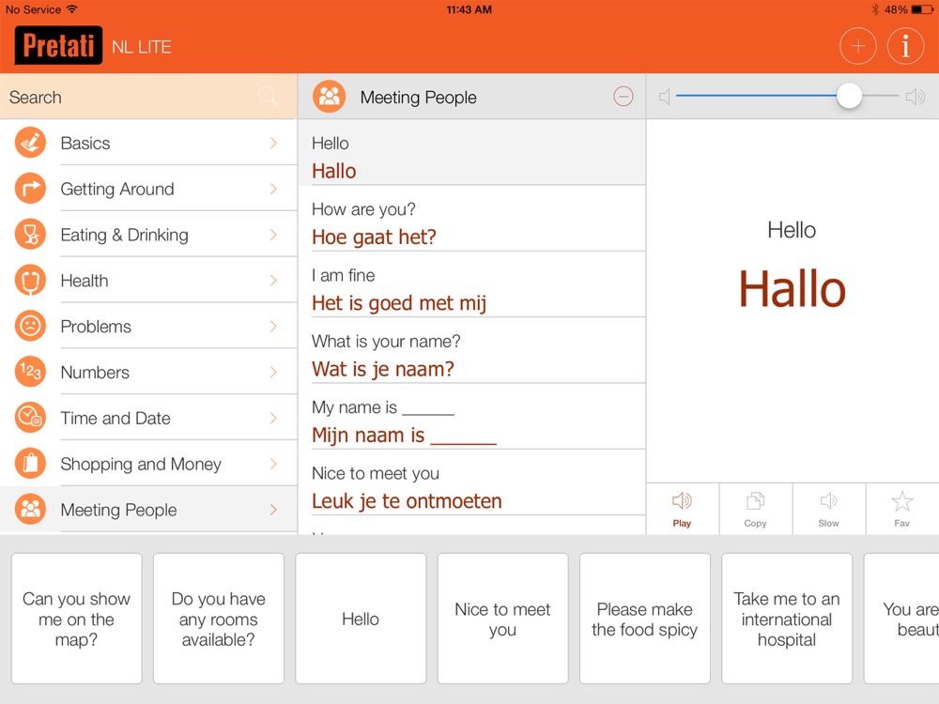Open the info button in header
Screen dimensions: 939x704
(905, 46)
